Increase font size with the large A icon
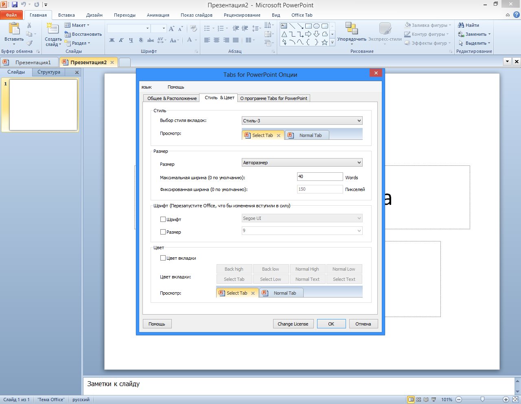Screen dimensions: 521x404 pyautogui.click(x=171, y=28)
